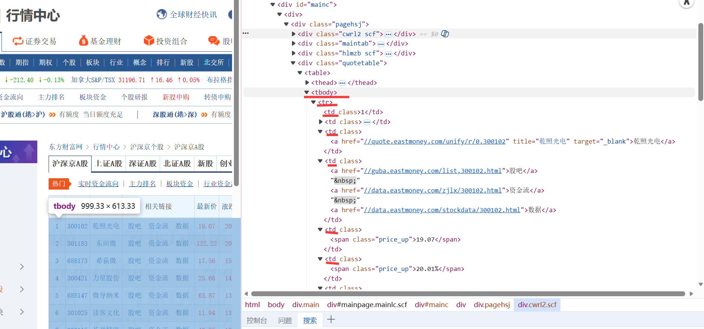Open 资金流 link for 力星股份 row
The image size is (704, 329).
[x=158, y=278]
